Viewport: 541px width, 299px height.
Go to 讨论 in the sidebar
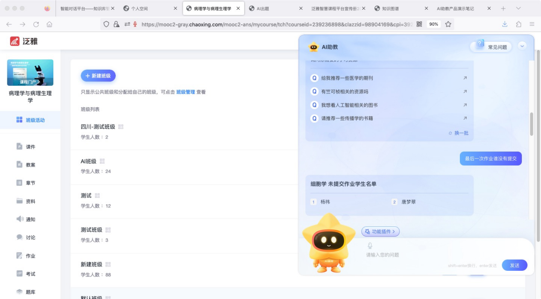pos(30,237)
